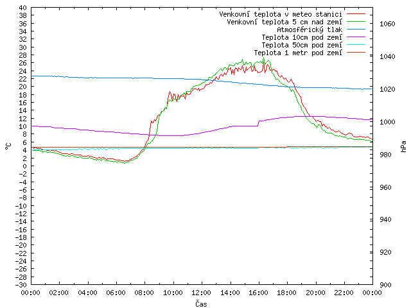Click the '−20' temperature axis label

pos(21,245)
